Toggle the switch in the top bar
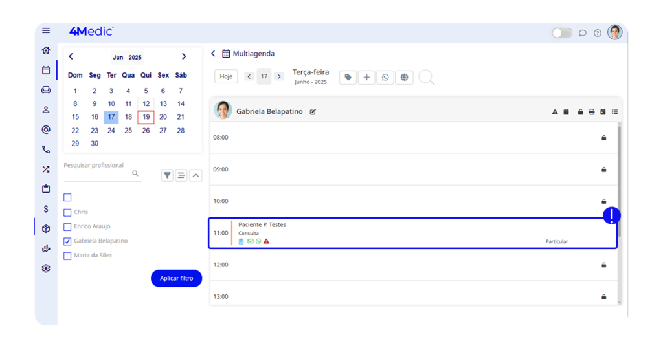663x348 pixels. click(x=561, y=33)
